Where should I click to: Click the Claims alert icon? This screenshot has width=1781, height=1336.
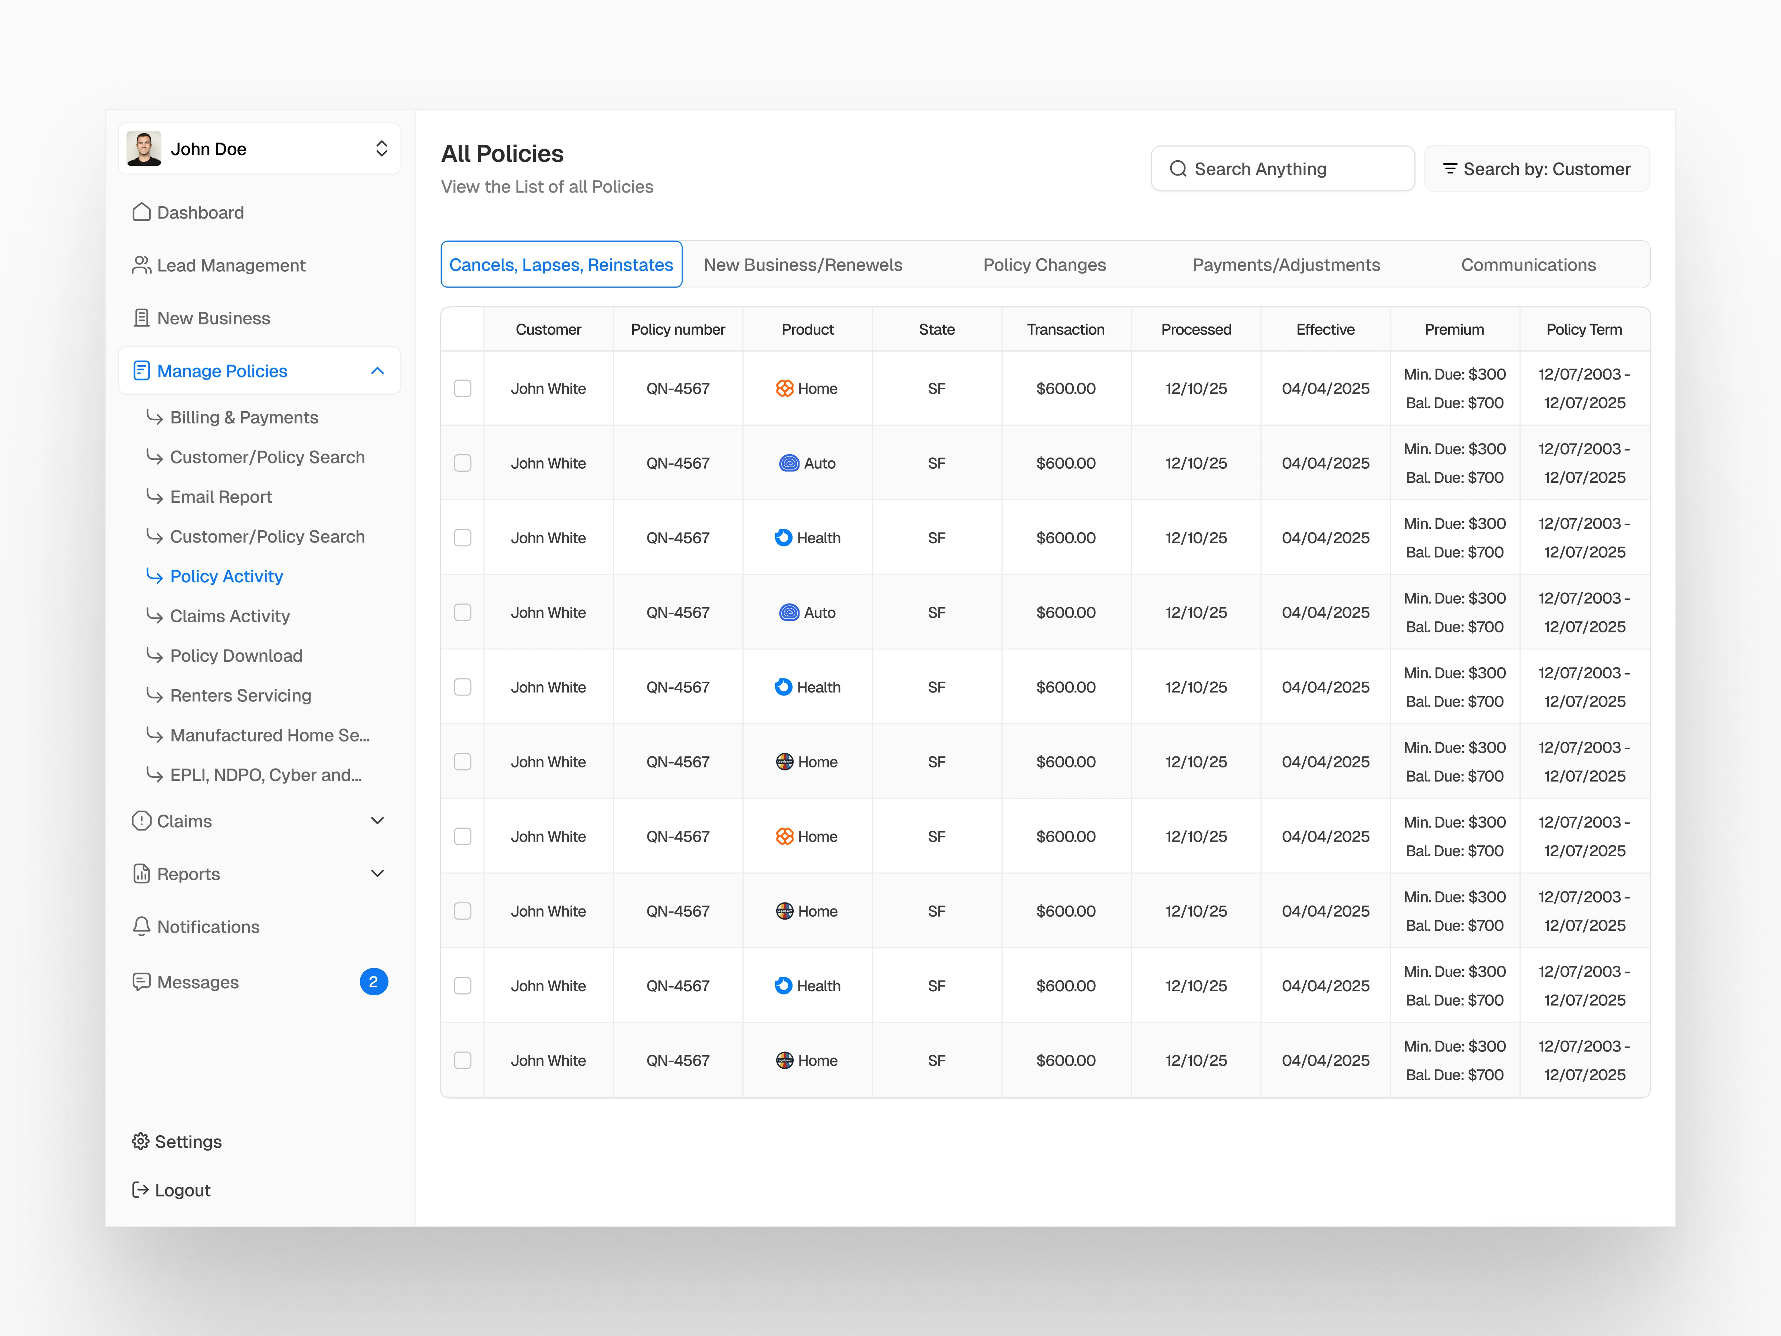coord(142,821)
